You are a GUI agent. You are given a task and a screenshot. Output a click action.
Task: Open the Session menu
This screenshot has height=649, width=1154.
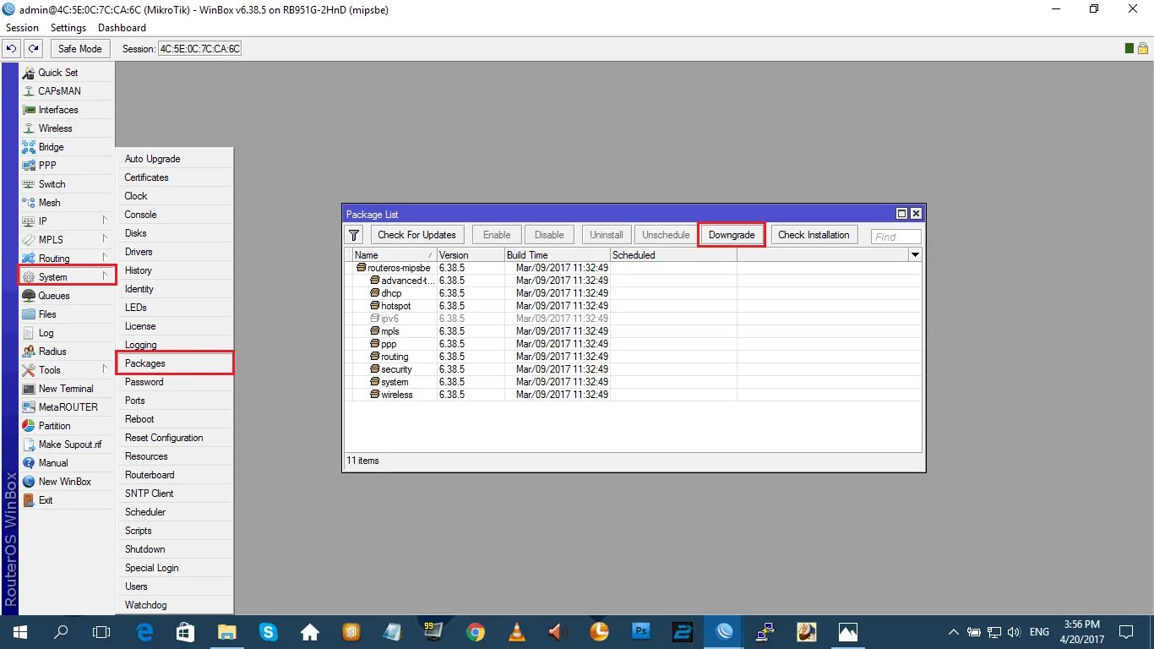(23, 28)
